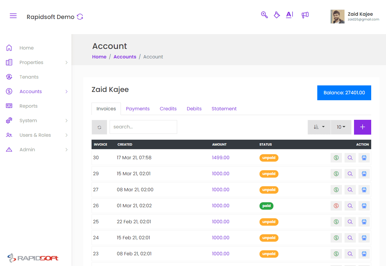Click the dollar pay icon for invoice 30
Image resolution: width=386 pixels, height=266 pixels.
tap(336, 158)
